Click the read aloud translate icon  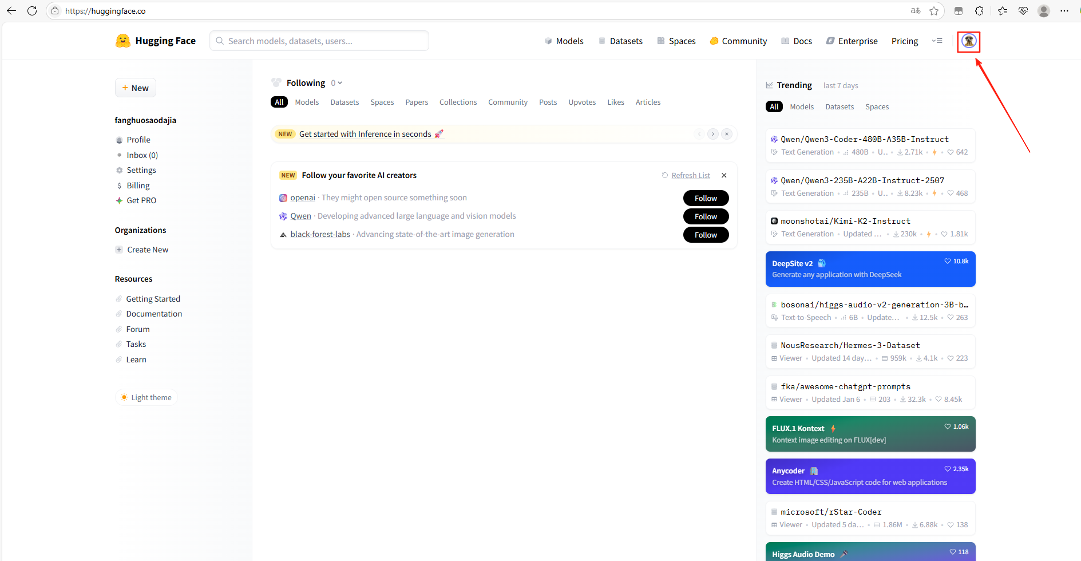pos(916,11)
